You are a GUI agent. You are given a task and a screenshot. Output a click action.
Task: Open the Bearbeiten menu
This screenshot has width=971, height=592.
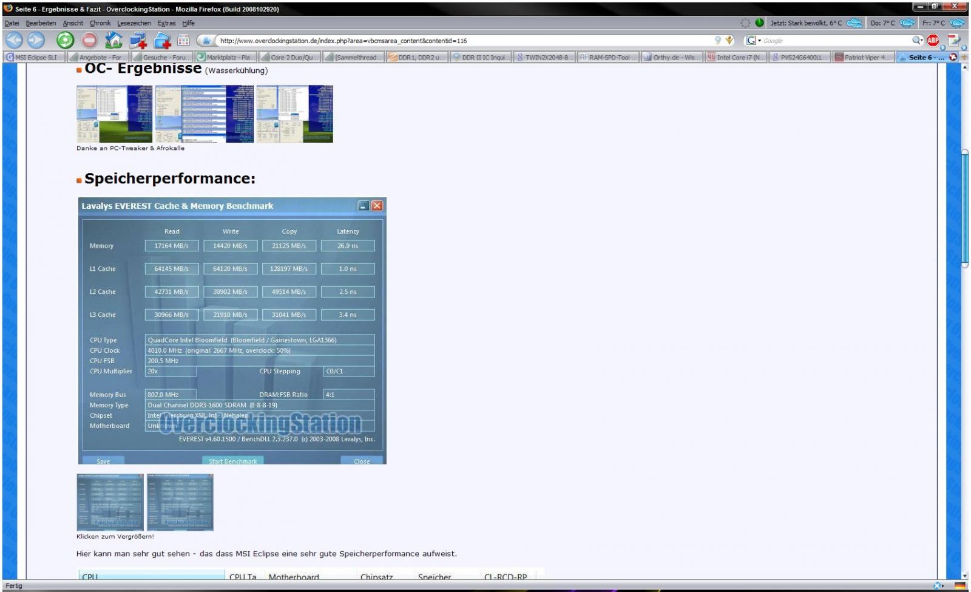tap(41, 23)
